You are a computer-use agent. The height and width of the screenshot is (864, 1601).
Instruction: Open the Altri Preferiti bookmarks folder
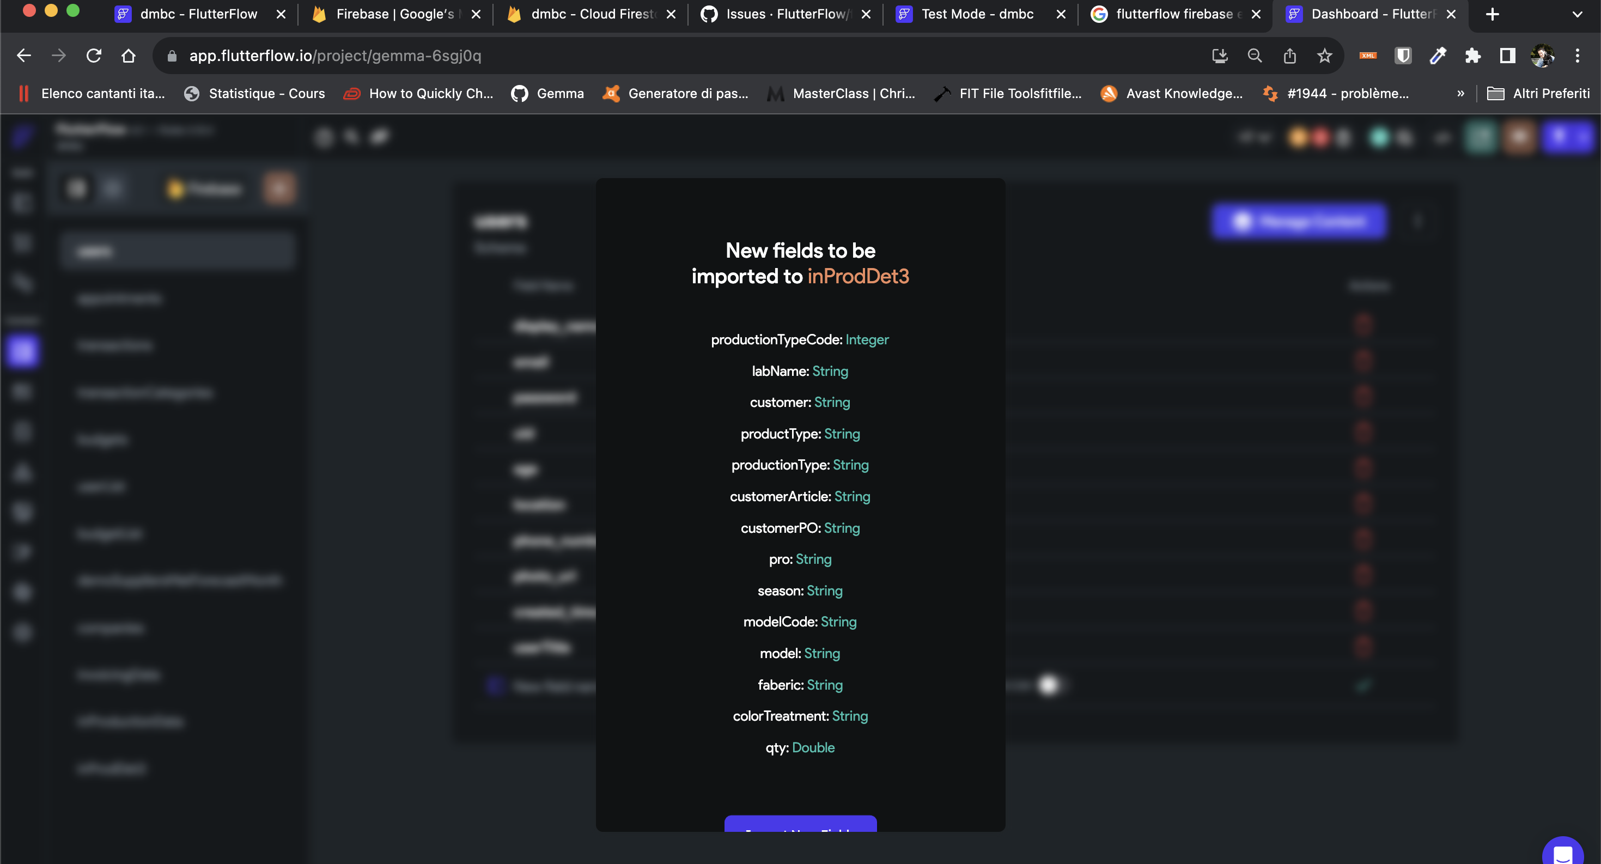click(1539, 93)
